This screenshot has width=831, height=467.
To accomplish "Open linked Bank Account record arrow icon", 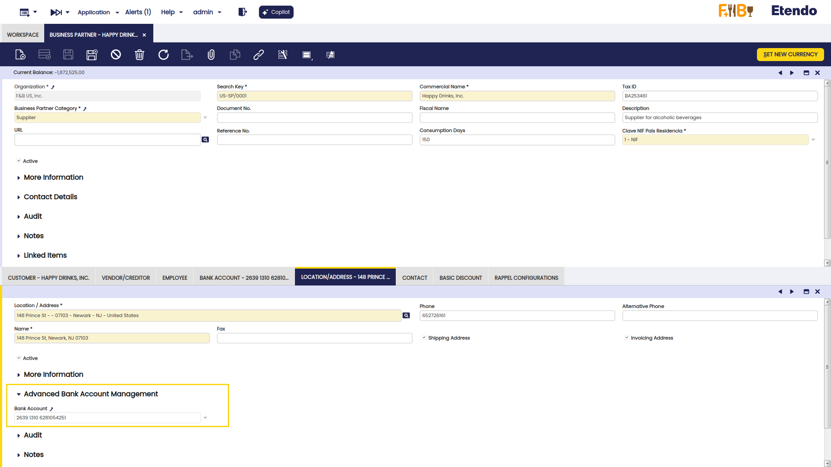I will 52,409.
